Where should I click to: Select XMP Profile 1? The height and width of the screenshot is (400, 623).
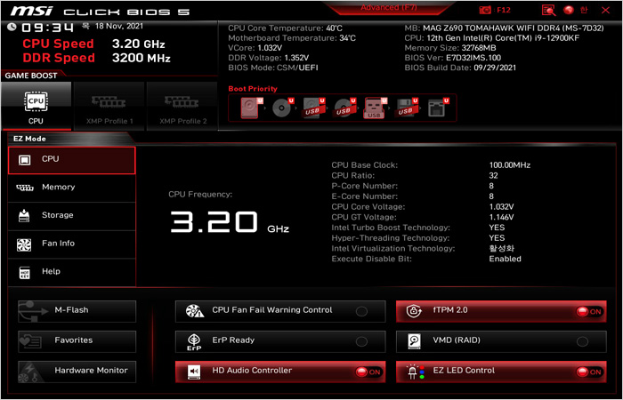[109, 107]
